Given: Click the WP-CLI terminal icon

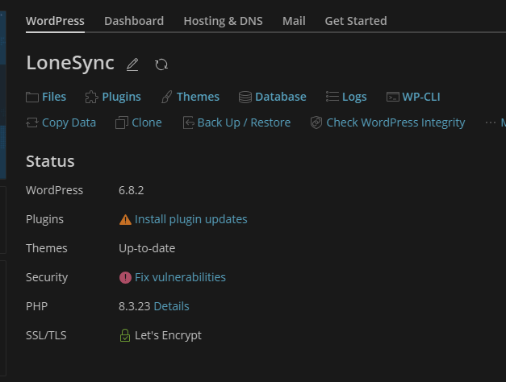Looking at the screenshot, I should (393, 97).
